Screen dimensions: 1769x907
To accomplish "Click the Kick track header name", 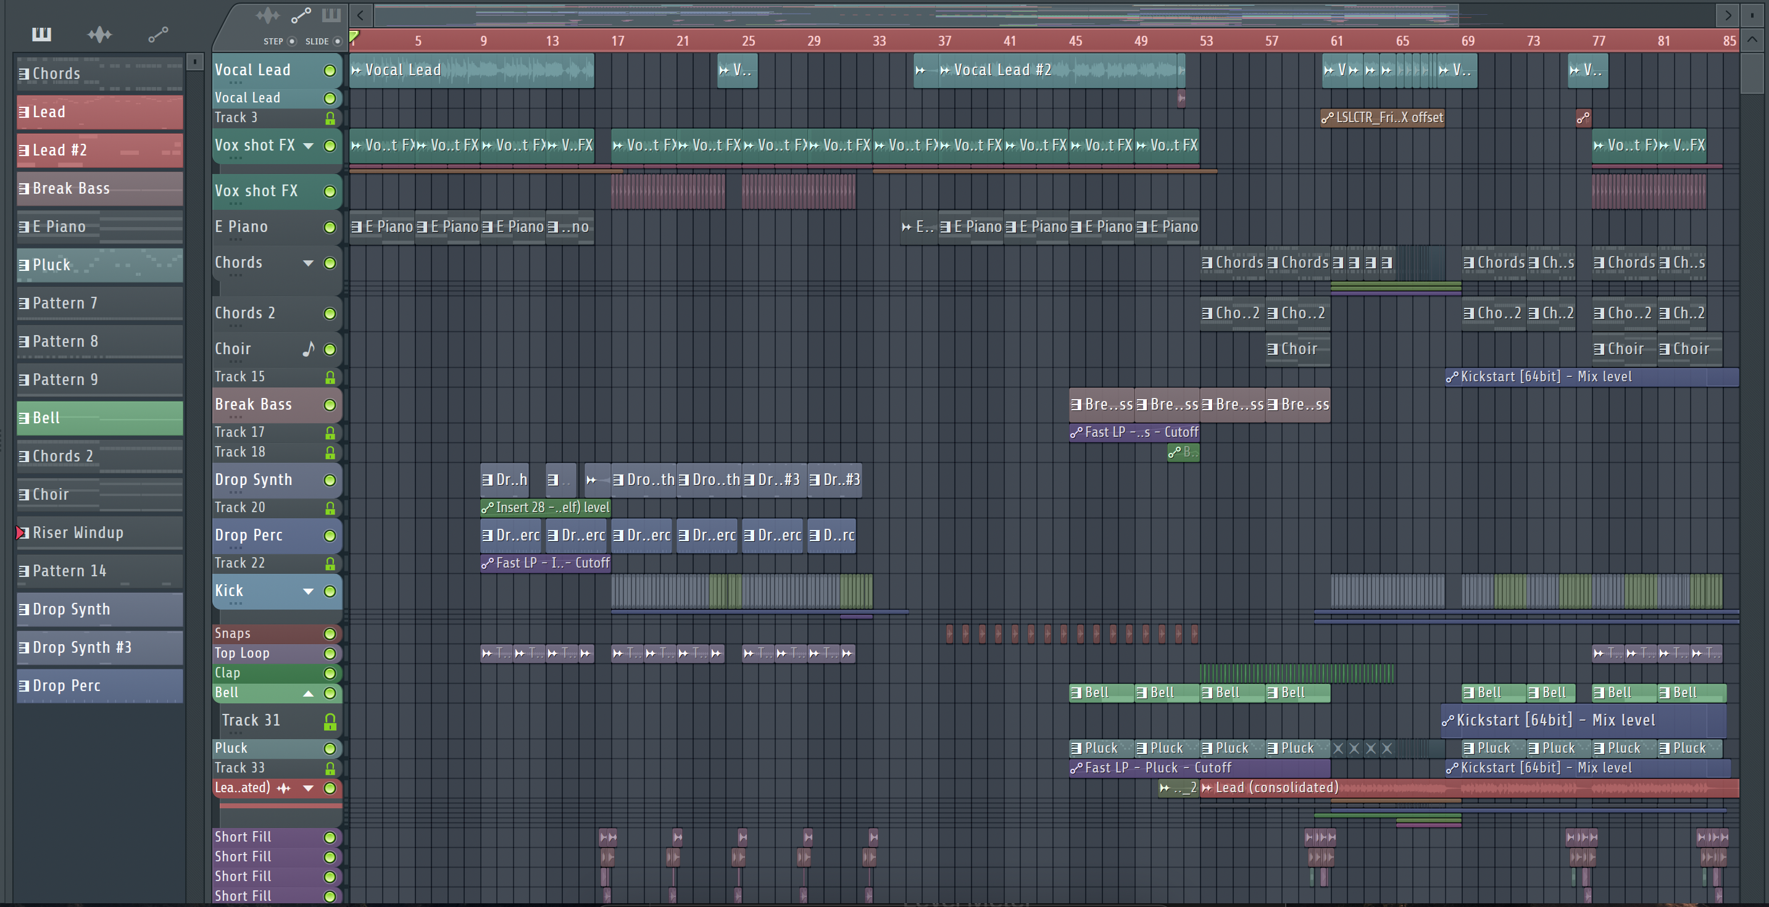I will click(228, 591).
